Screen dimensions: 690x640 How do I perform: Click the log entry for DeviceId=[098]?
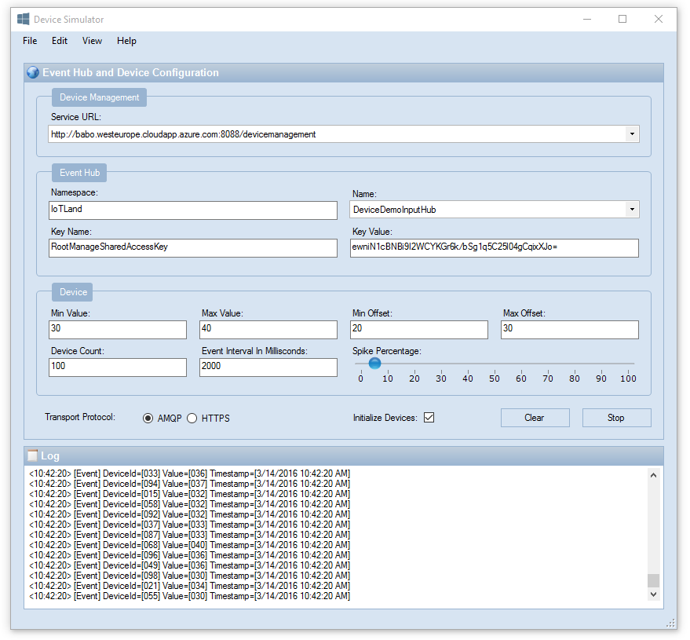point(190,576)
